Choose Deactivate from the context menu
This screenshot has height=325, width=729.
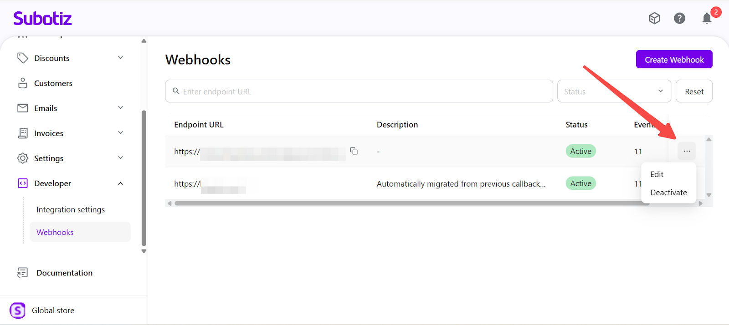point(668,193)
